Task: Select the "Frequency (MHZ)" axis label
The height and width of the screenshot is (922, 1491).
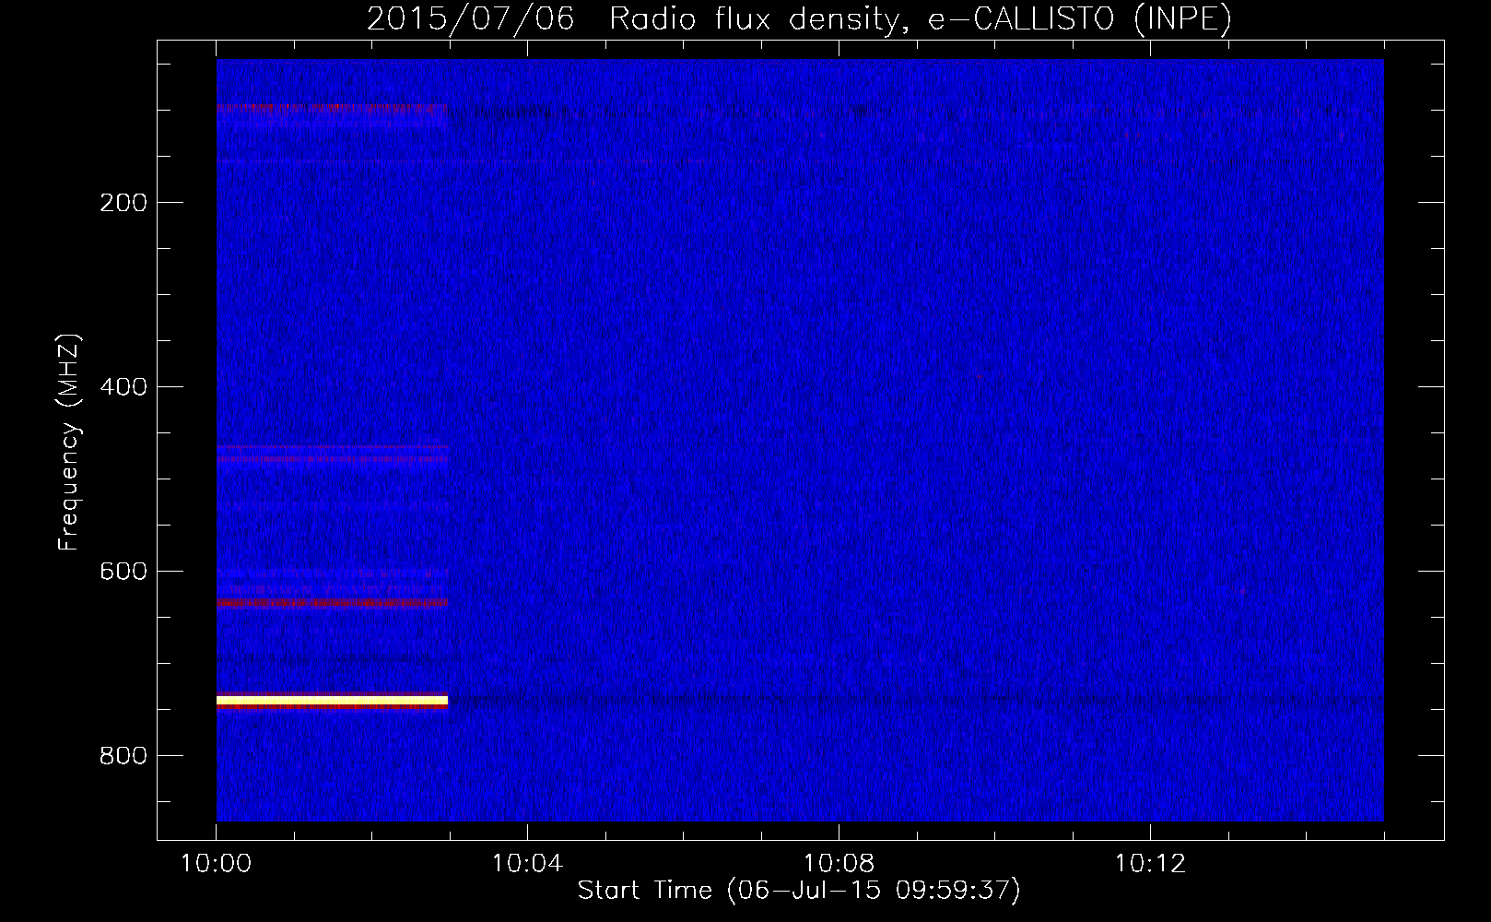Action: point(69,443)
